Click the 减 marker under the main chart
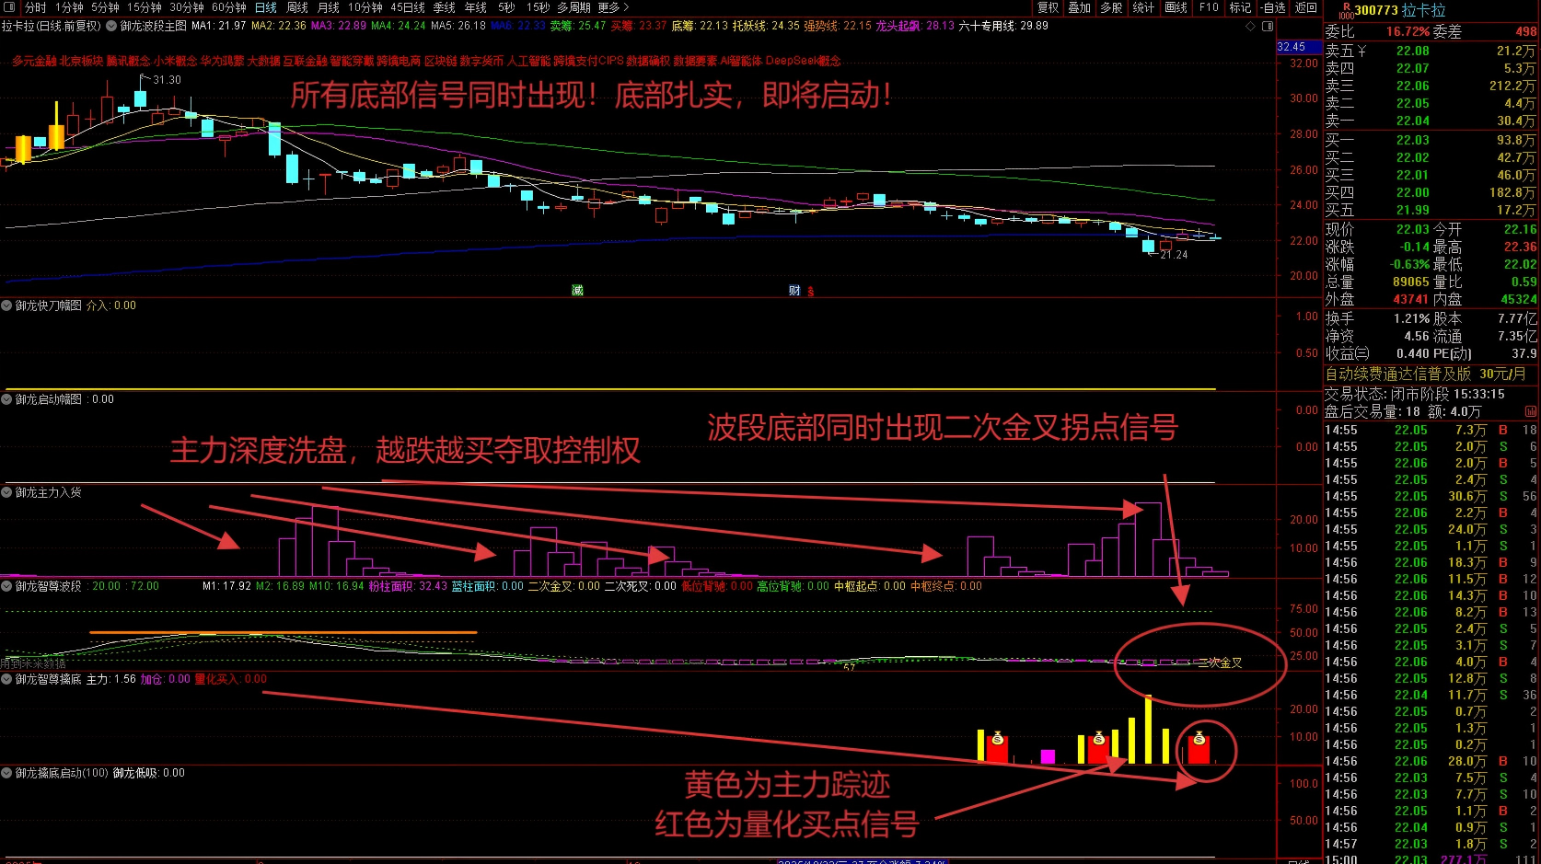Viewport: 1541px width, 864px height. pos(577,291)
